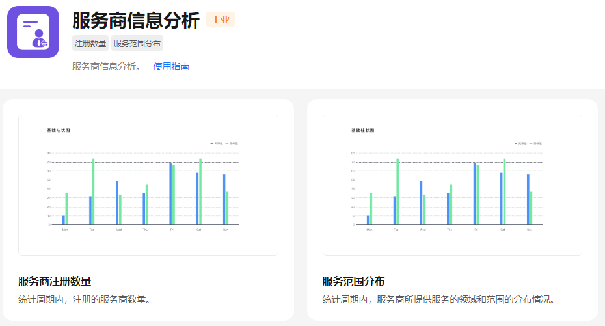Screen dimensions: 605x326
Task: Select the gray 服务范围分布 tag under the title
Action: coord(137,44)
